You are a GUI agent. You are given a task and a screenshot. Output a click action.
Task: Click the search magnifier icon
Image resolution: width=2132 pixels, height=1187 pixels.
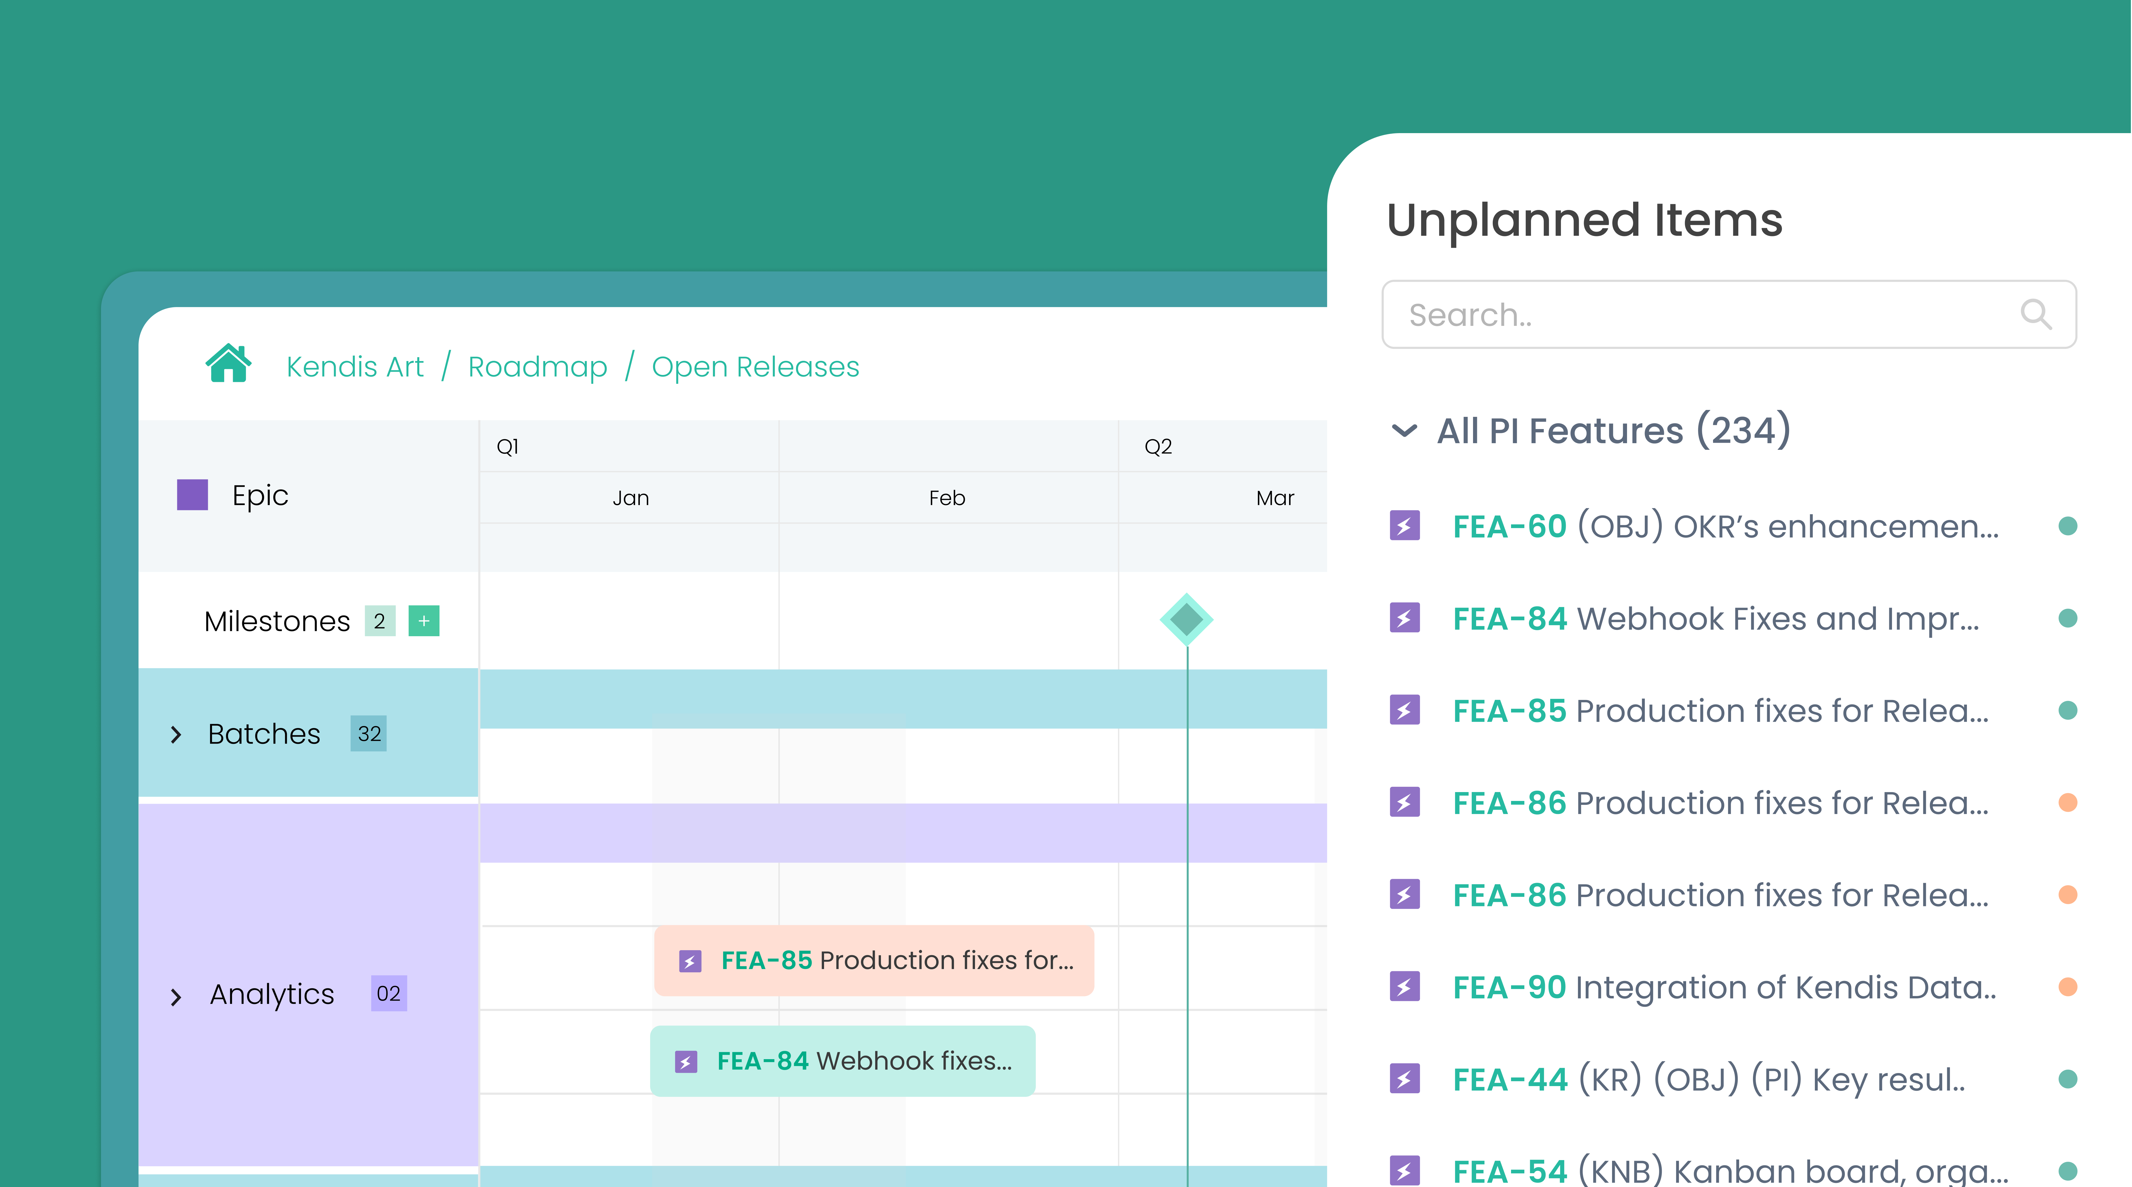point(2036,314)
